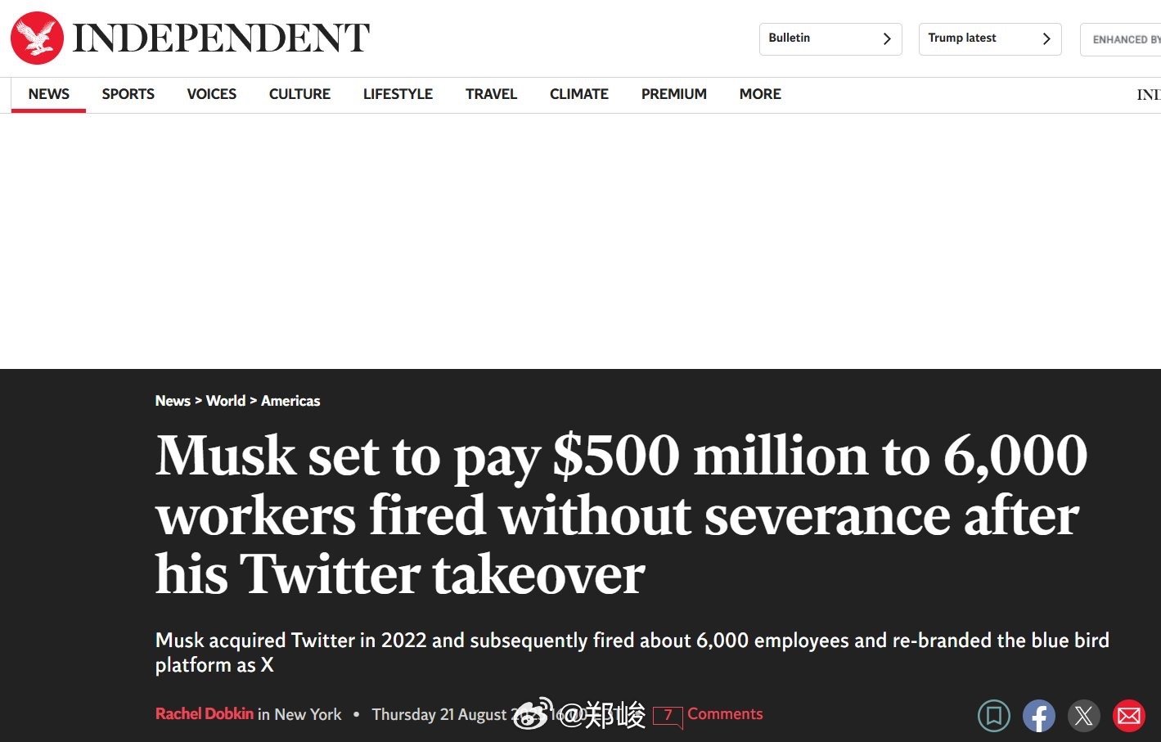Share the article on X

coord(1084,716)
